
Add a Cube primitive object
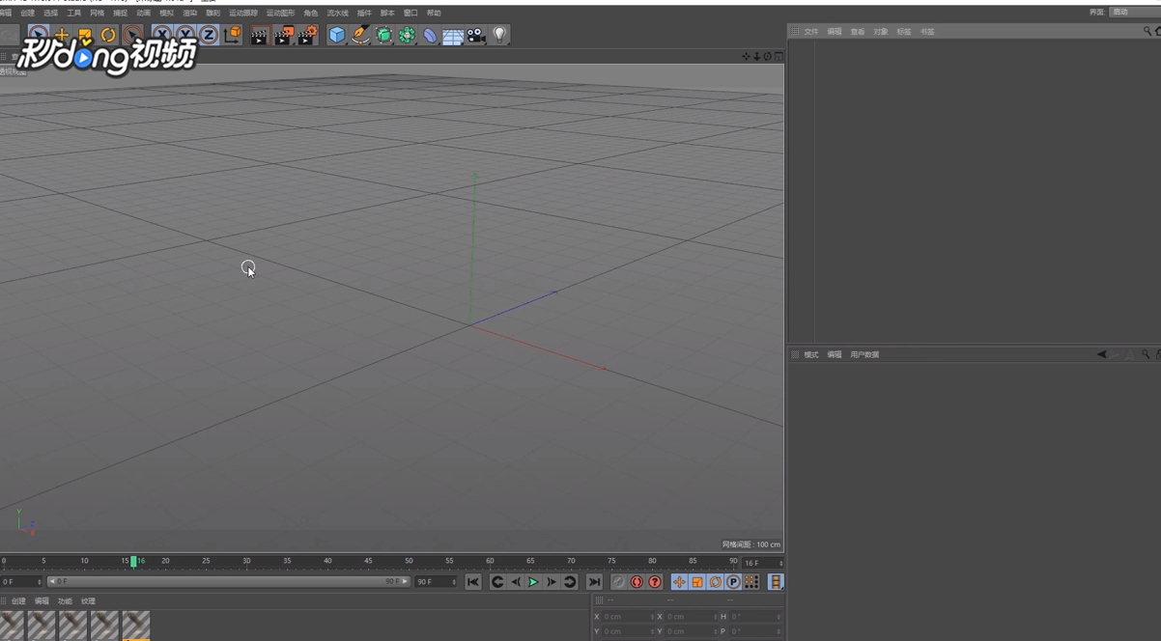coord(336,36)
